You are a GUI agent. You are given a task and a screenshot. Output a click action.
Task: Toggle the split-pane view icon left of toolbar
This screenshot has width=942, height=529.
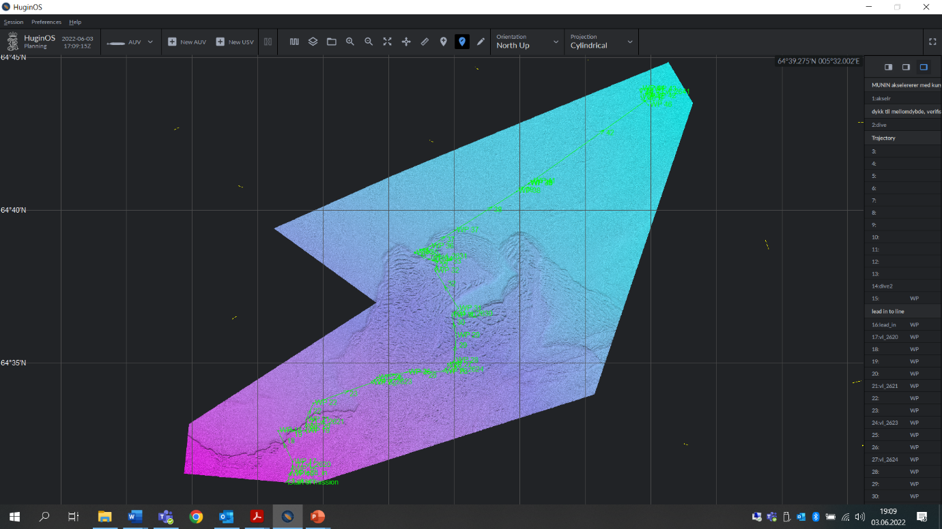click(x=267, y=42)
